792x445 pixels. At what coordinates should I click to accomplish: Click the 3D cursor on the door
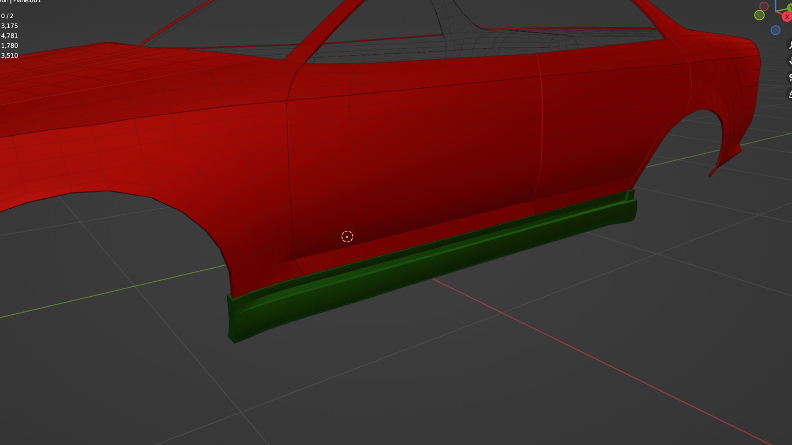pos(347,237)
